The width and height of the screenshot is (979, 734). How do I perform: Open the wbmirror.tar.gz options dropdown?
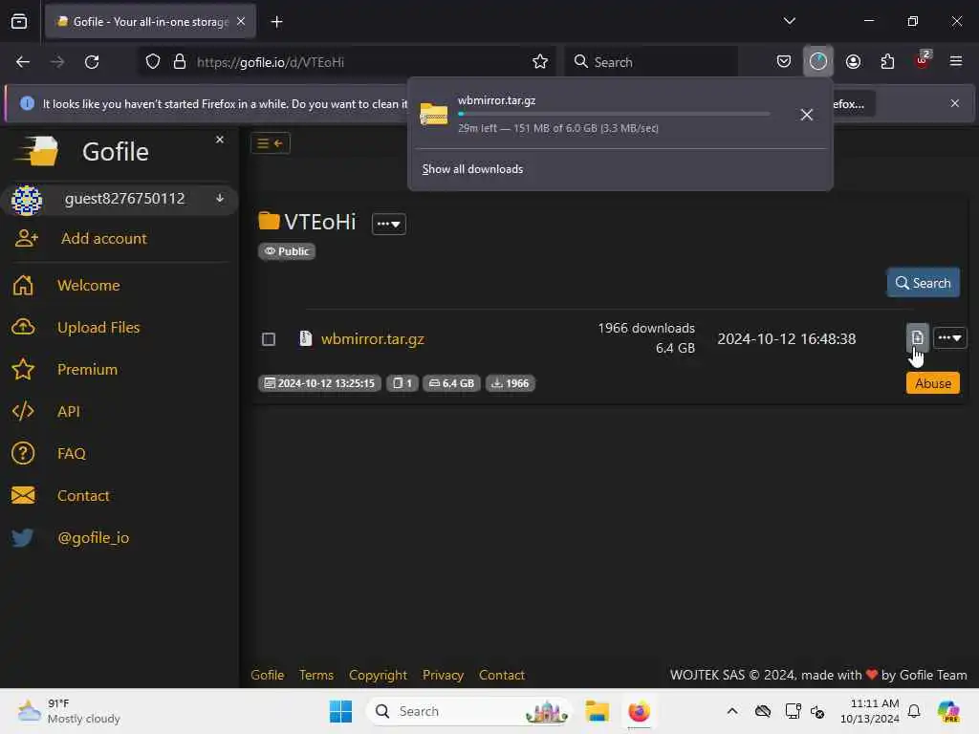pos(949,337)
